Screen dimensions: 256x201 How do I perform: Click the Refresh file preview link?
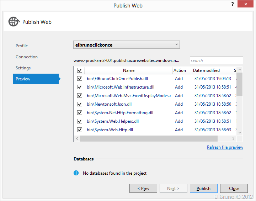click(225, 147)
